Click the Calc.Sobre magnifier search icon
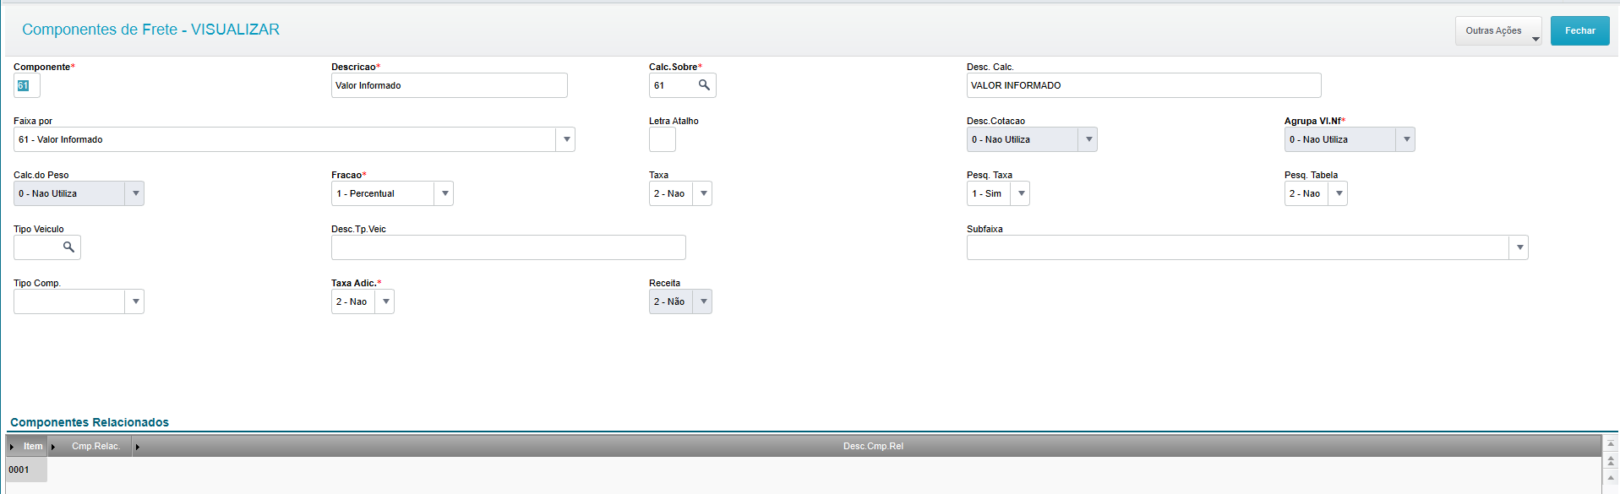This screenshot has width=1620, height=494. pos(704,85)
